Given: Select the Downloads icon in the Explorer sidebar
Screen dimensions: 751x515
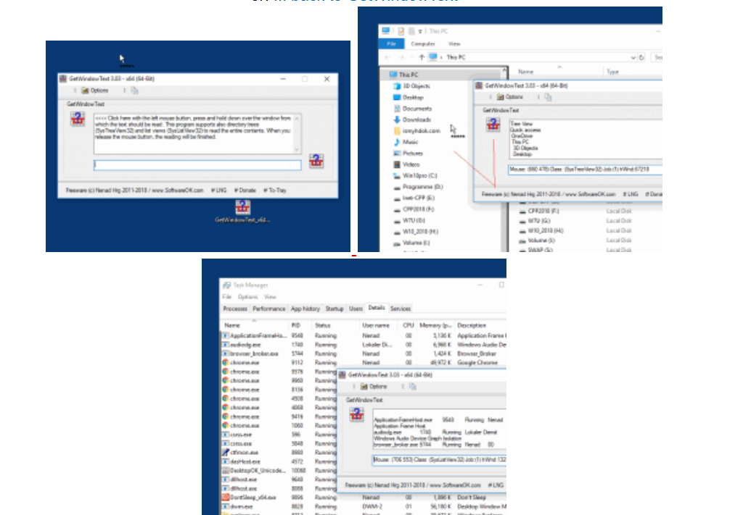Looking at the screenshot, I should (x=396, y=120).
